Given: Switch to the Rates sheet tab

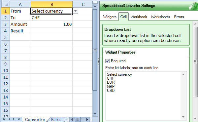Looking at the screenshot, I should click(x=56, y=119).
